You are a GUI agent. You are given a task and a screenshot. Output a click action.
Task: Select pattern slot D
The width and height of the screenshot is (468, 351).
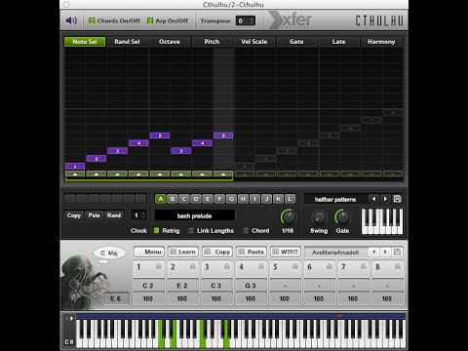click(x=196, y=199)
